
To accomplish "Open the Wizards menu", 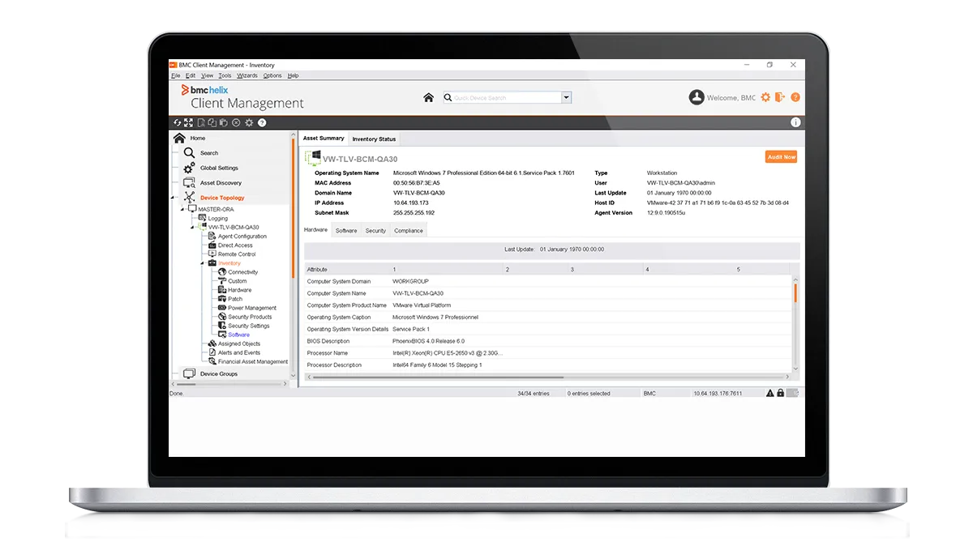I will tap(247, 75).
